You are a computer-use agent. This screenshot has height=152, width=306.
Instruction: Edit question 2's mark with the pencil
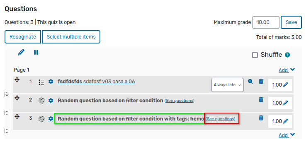point(285,103)
